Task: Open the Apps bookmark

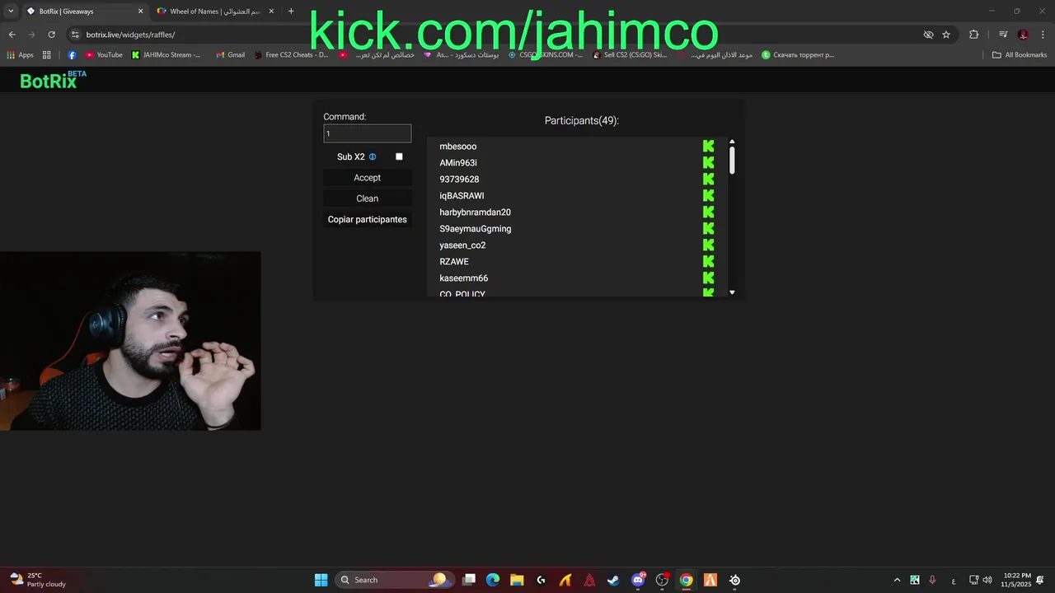Action: click(x=21, y=55)
